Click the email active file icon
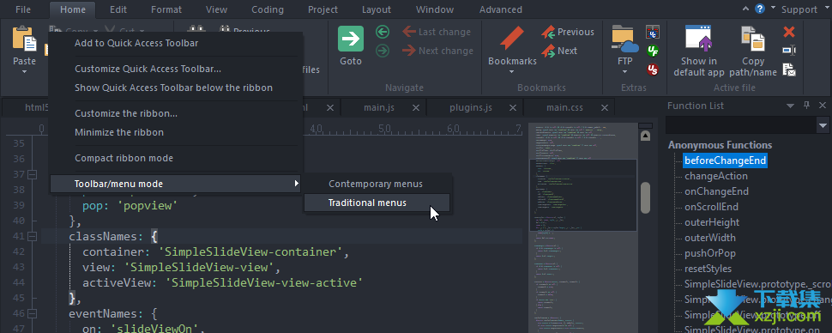Image resolution: width=832 pixels, height=333 pixels. [x=789, y=70]
